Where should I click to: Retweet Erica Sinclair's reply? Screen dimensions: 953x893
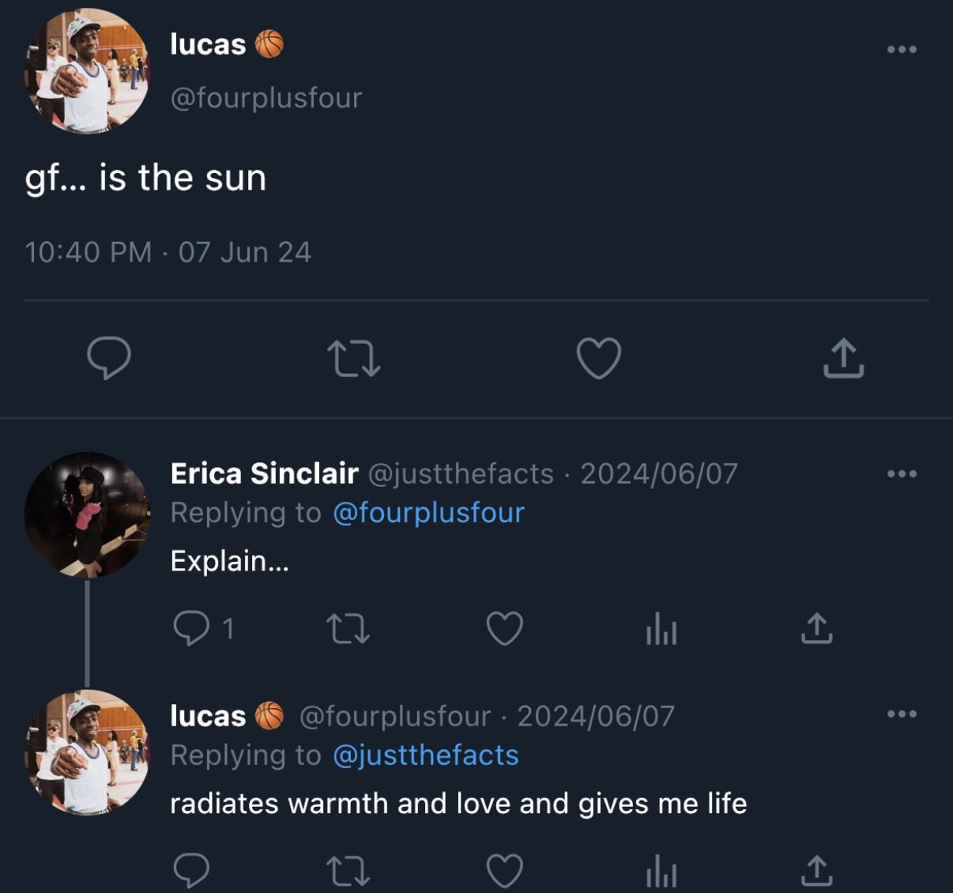pos(348,629)
